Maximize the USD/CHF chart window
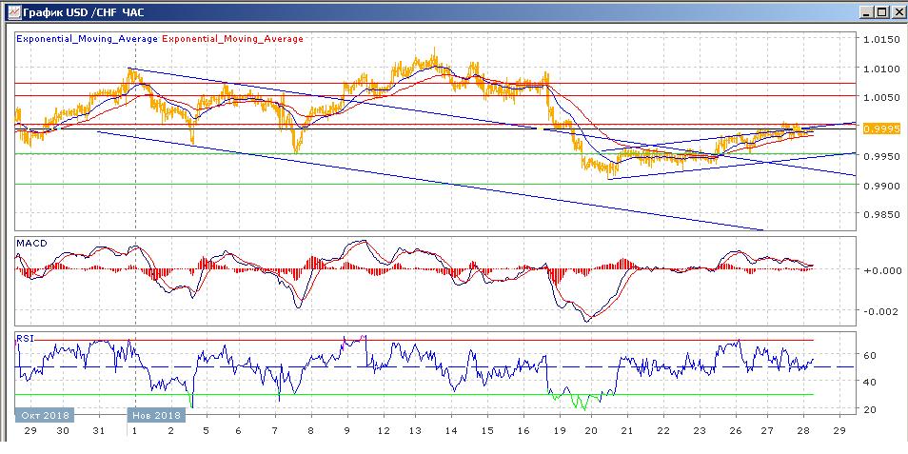 pos(881,11)
